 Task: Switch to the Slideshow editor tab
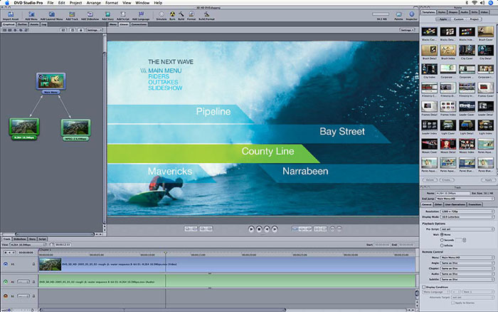(20, 239)
